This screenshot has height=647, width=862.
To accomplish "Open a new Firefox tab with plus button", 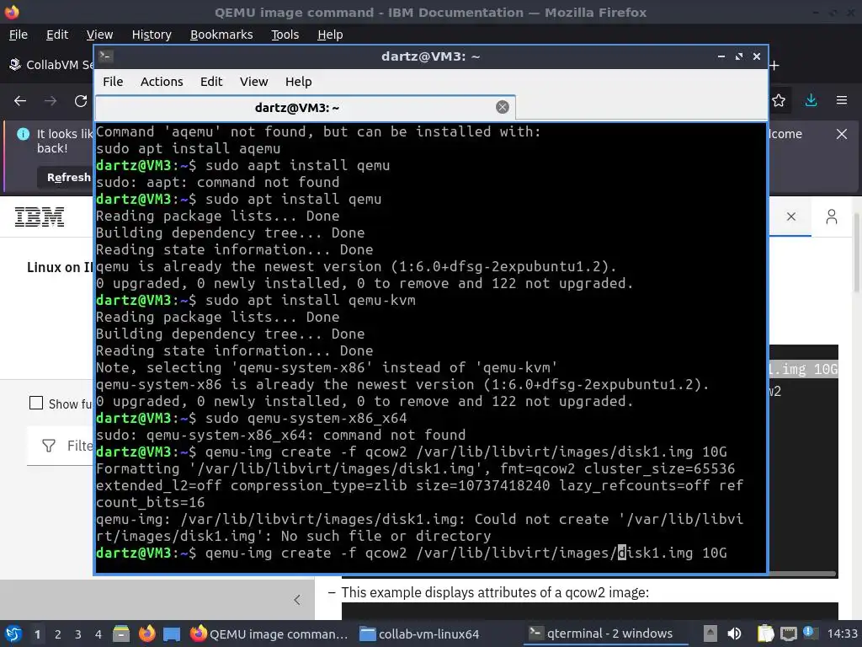I will (x=774, y=66).
